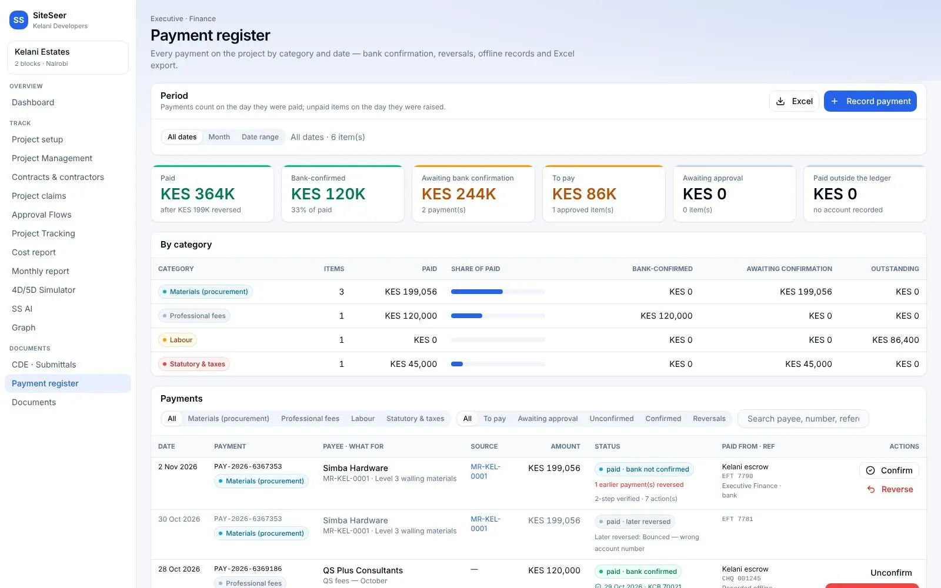Unconfirm the QS Plus Consultants payment
The height and width of the screenshot is (588, 941).
[x=891, y=573]
